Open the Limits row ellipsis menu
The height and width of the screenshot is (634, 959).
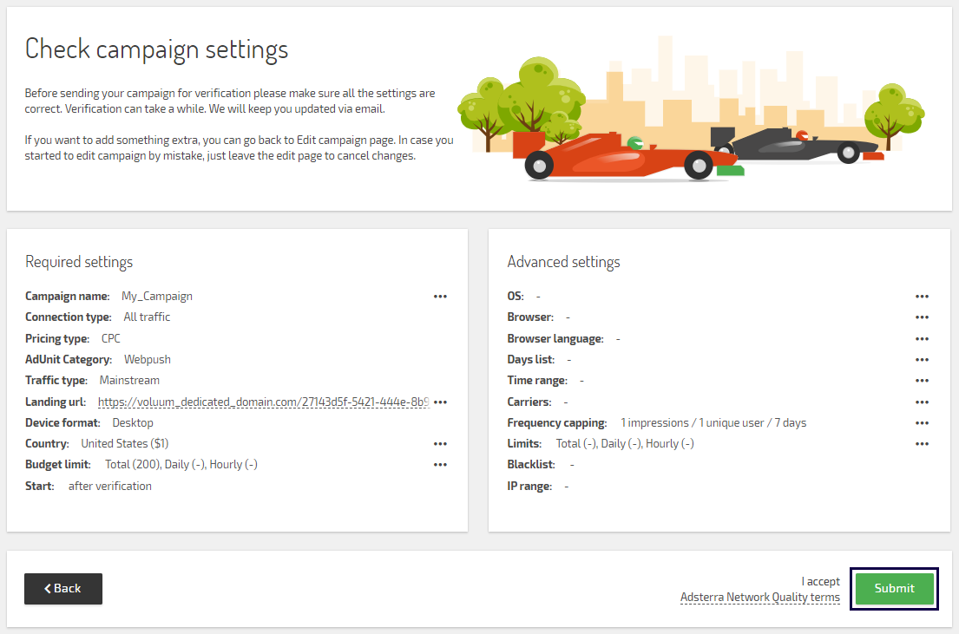click(922, 444)
